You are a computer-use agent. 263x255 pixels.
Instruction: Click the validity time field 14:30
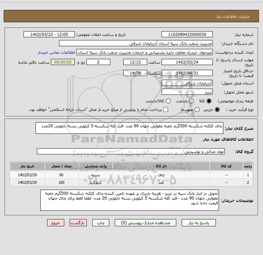(135, 73)
